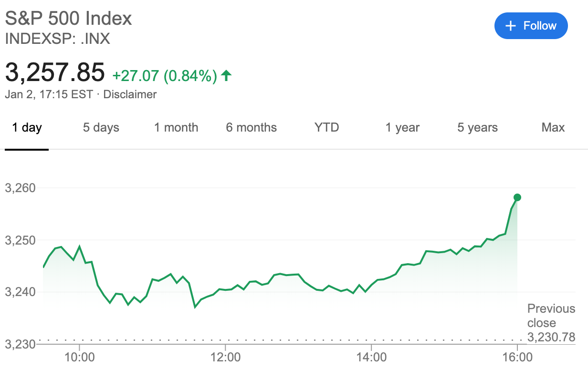Select the YTD tab

click(x=326, y=127)
